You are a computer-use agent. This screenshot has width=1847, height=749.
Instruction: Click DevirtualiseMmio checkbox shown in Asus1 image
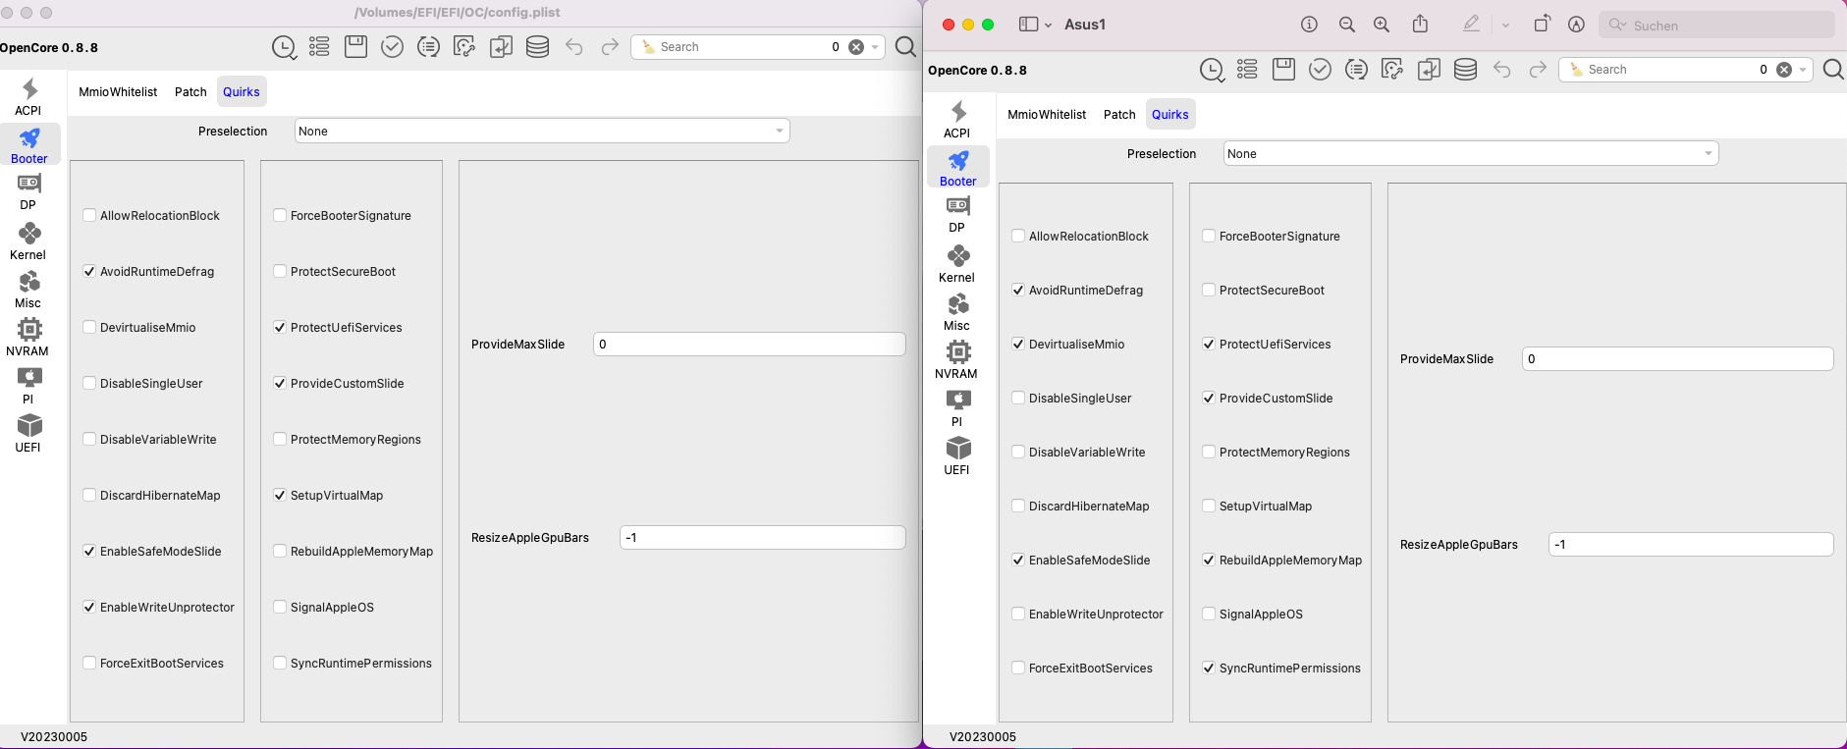pyautogui.click(x=1018, y=345)
